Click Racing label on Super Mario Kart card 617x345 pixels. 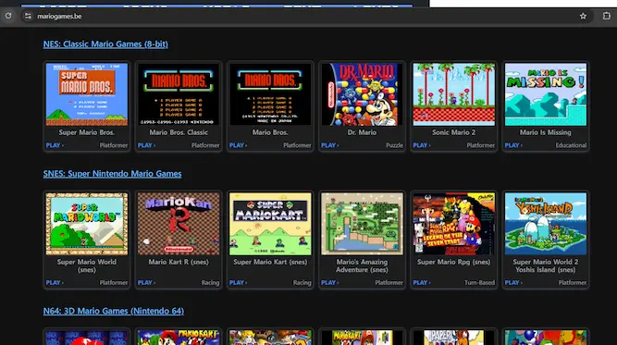302,282
